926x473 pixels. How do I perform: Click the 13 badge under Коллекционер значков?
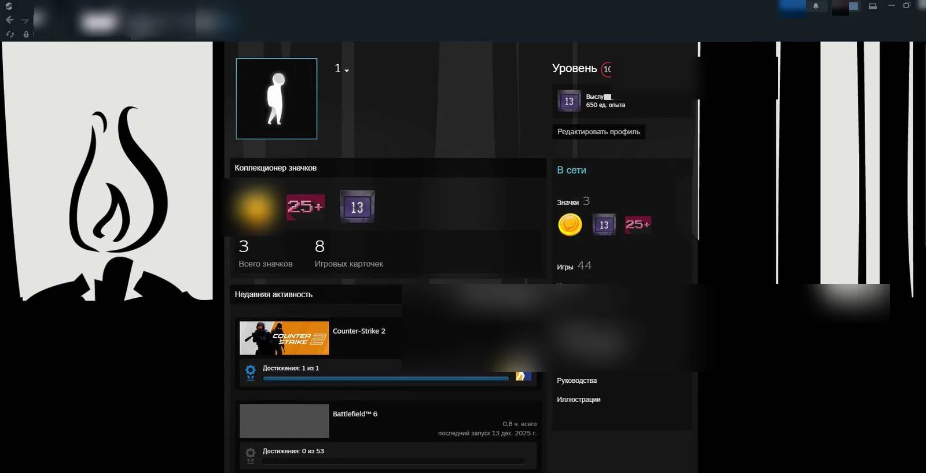(357, 206)
